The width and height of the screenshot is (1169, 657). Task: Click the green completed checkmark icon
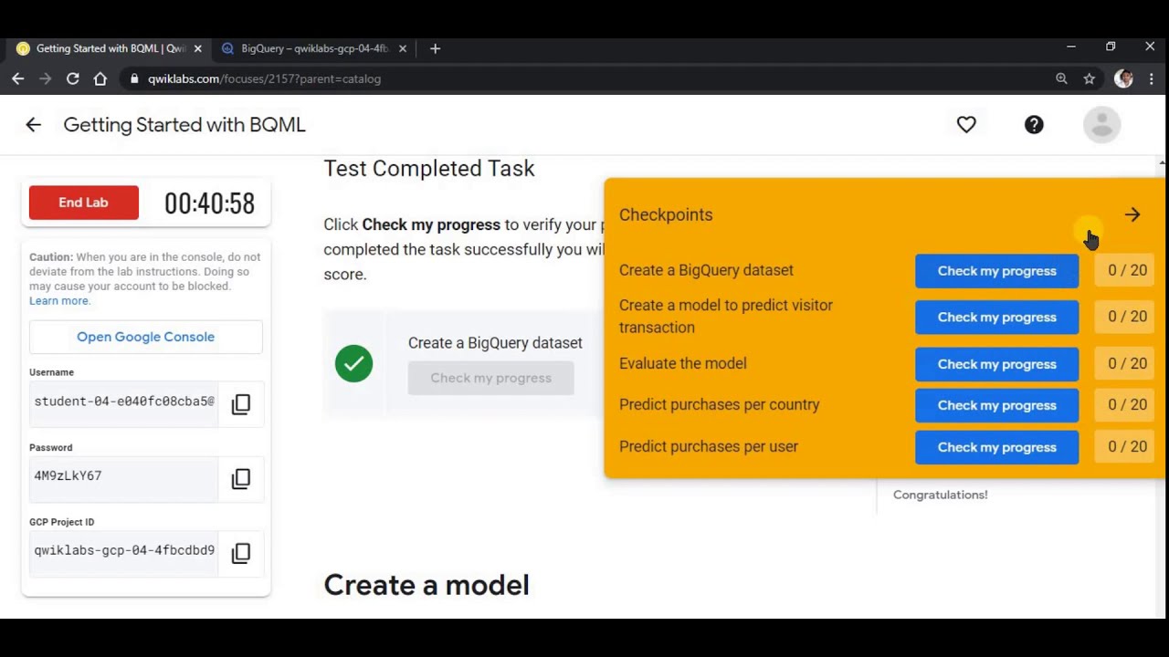click(x=353, y=363)
